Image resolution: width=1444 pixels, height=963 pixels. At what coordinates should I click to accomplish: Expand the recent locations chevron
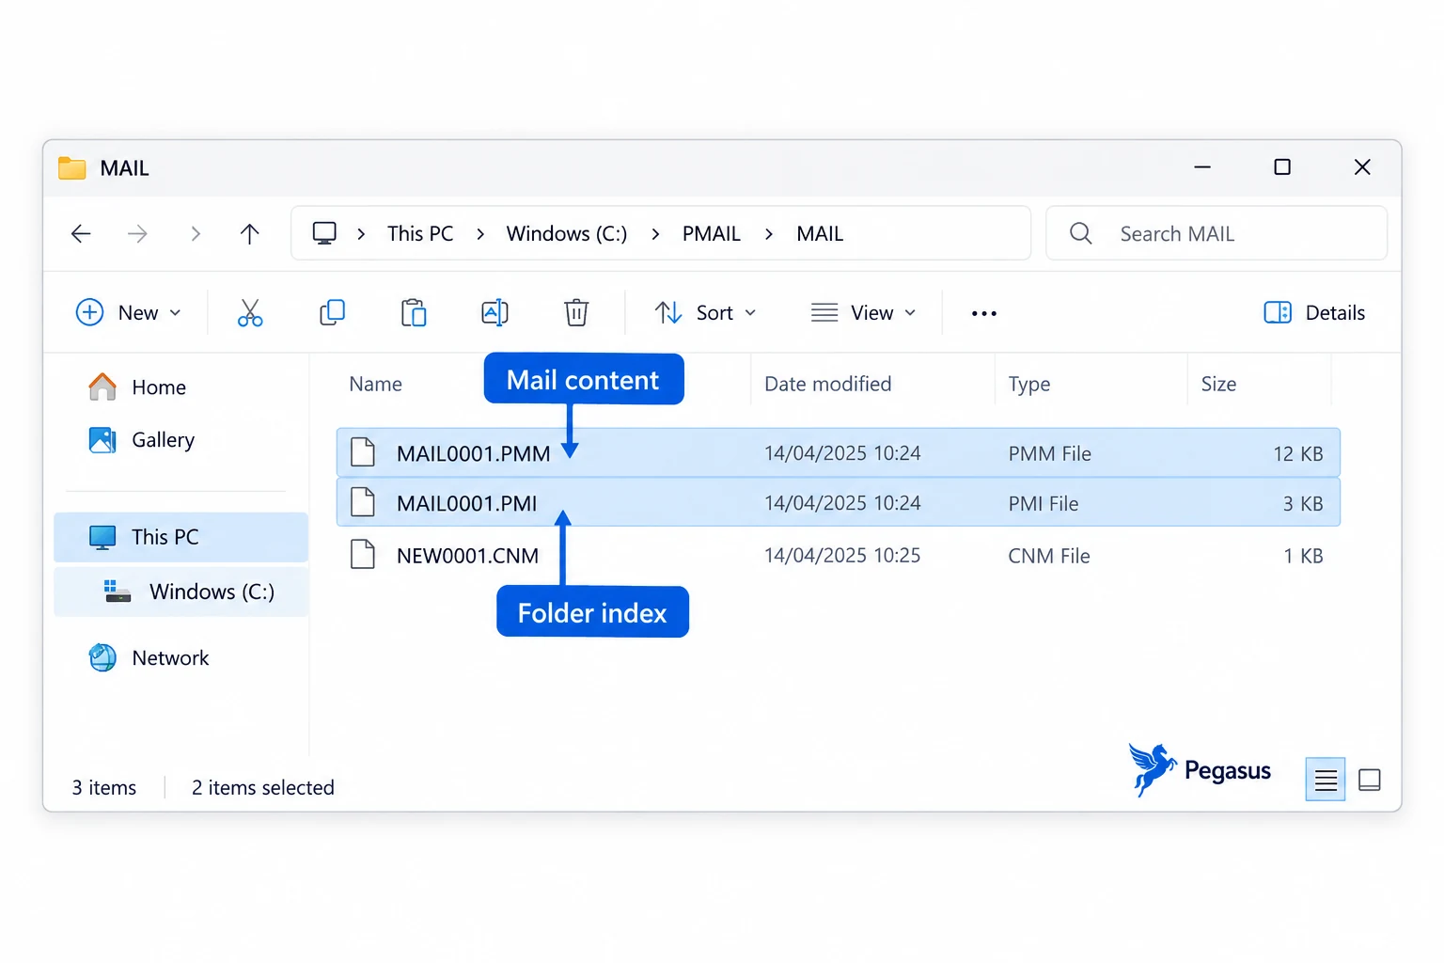pos(196,233)
